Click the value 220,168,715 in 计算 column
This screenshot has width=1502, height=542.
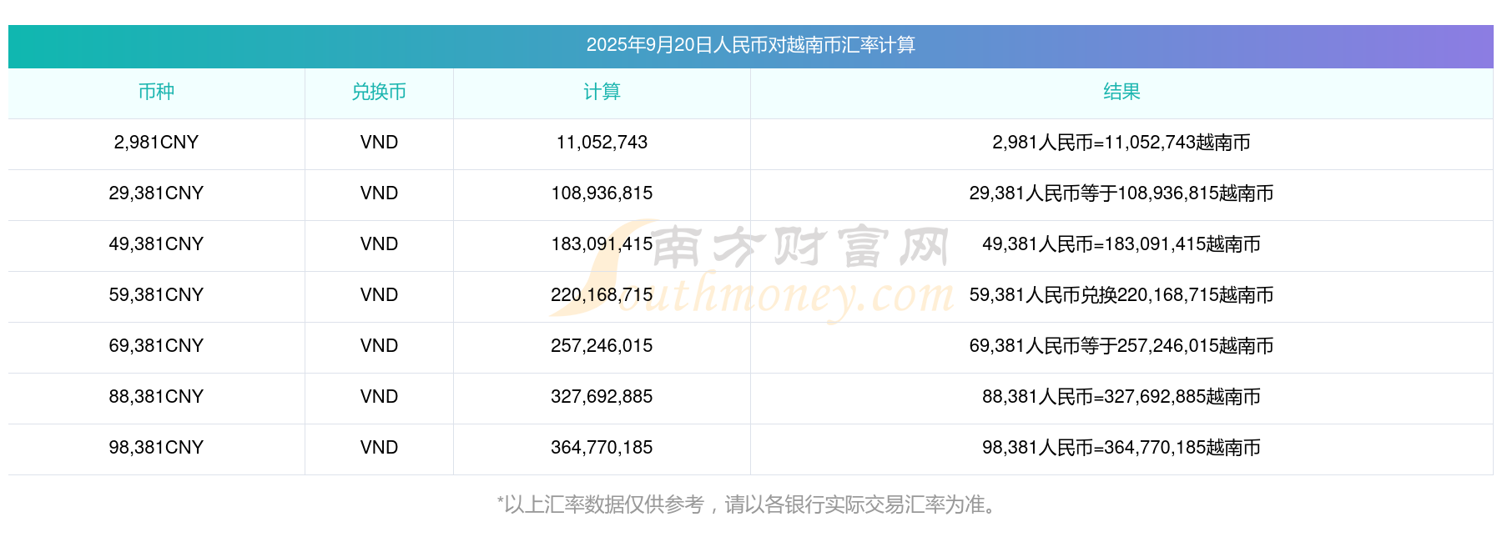click(602, 295)
